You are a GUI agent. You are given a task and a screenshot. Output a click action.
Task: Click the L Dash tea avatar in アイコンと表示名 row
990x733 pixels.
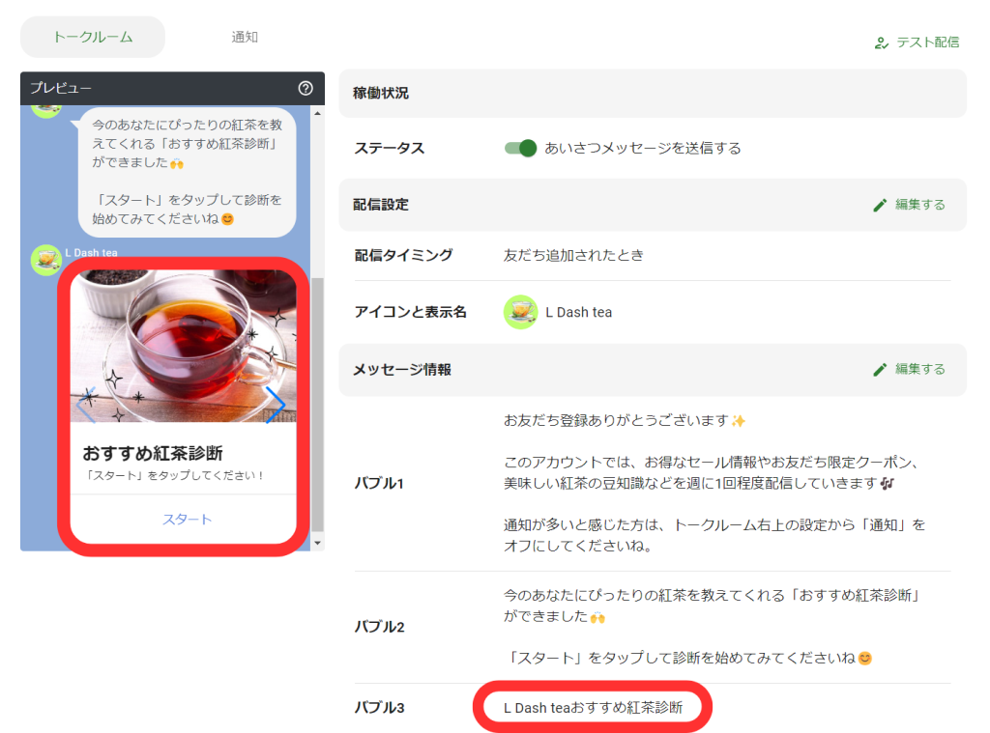pos(520,312)
